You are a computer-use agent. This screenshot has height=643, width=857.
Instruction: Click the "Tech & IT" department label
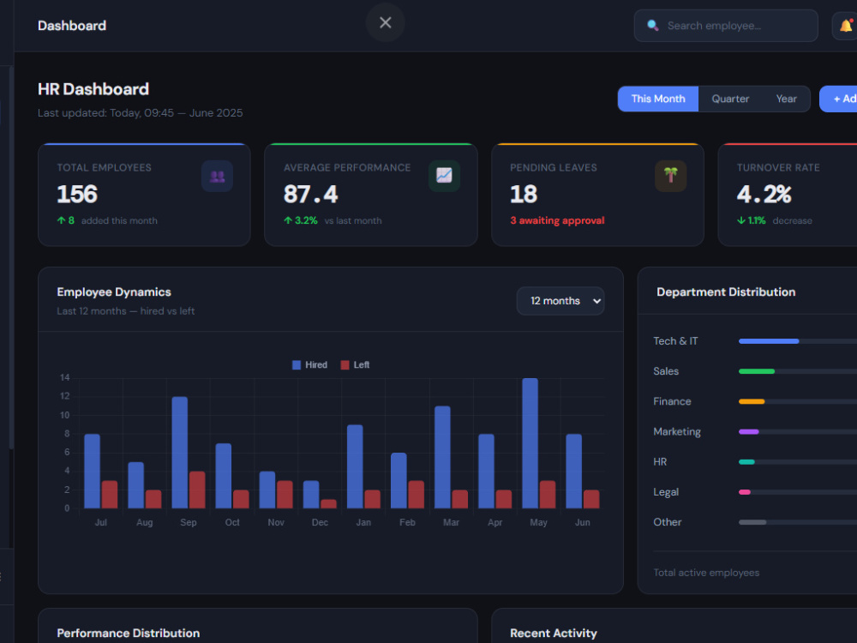tap(675, 341)
